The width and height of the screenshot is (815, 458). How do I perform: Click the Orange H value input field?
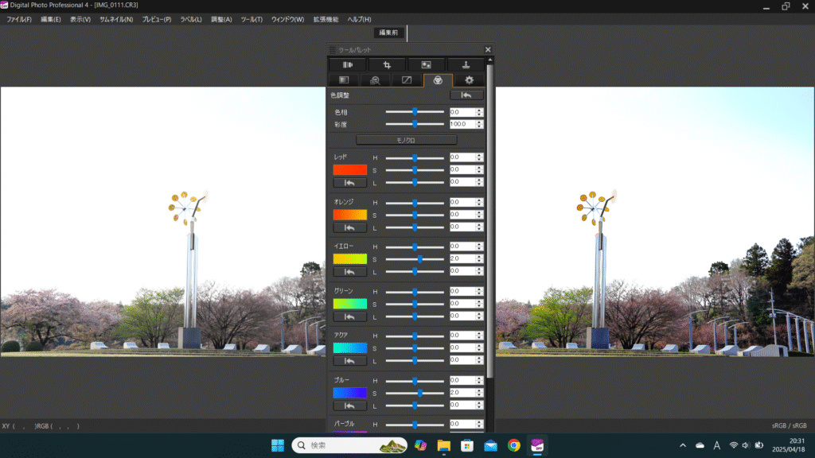[x=462, y=202]
